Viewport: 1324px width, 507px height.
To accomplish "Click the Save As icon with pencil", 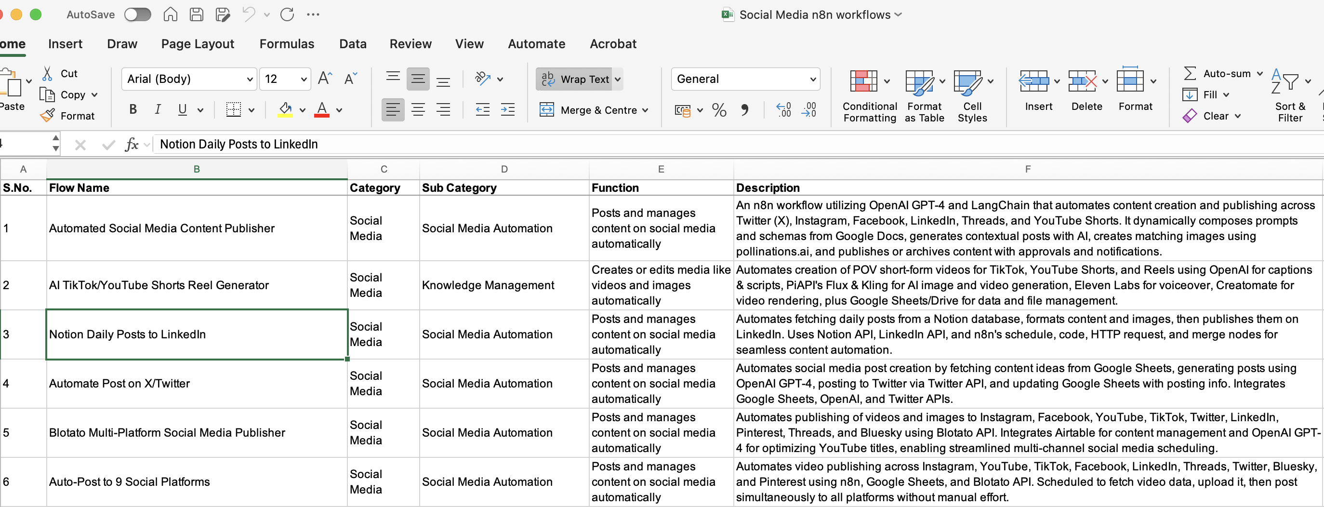I will (223, 14).
